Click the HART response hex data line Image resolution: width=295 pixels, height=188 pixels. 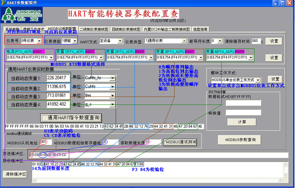[x=104, y=126]
